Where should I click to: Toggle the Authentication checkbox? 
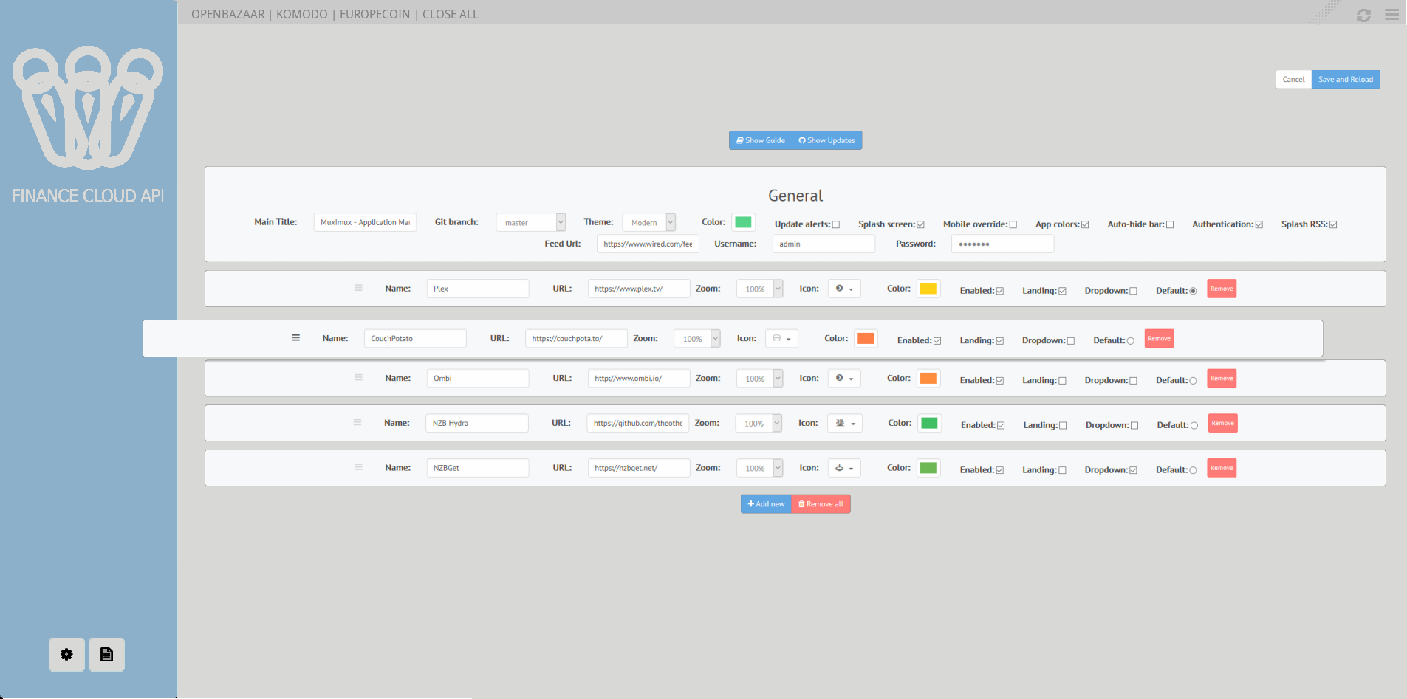click(1259, 224)
